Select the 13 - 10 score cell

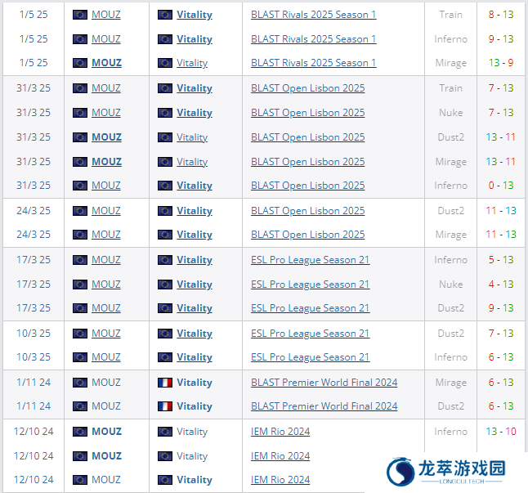[501, 432]
